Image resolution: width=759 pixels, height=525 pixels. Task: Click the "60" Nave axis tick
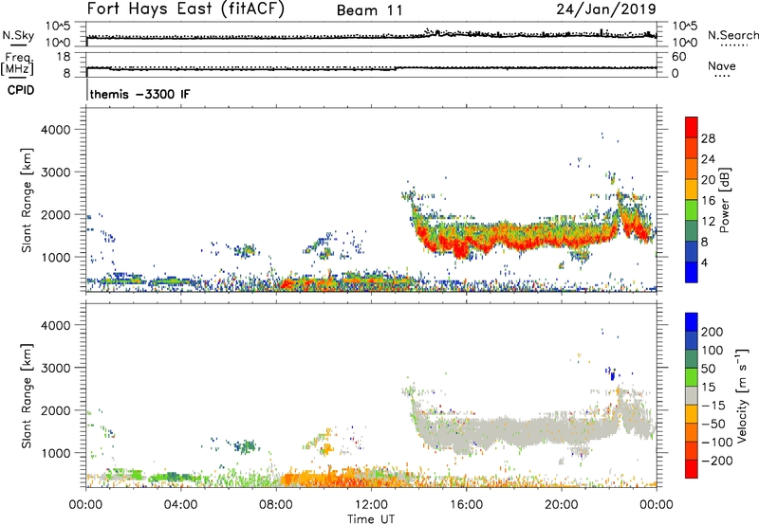(x=678, y=57)
